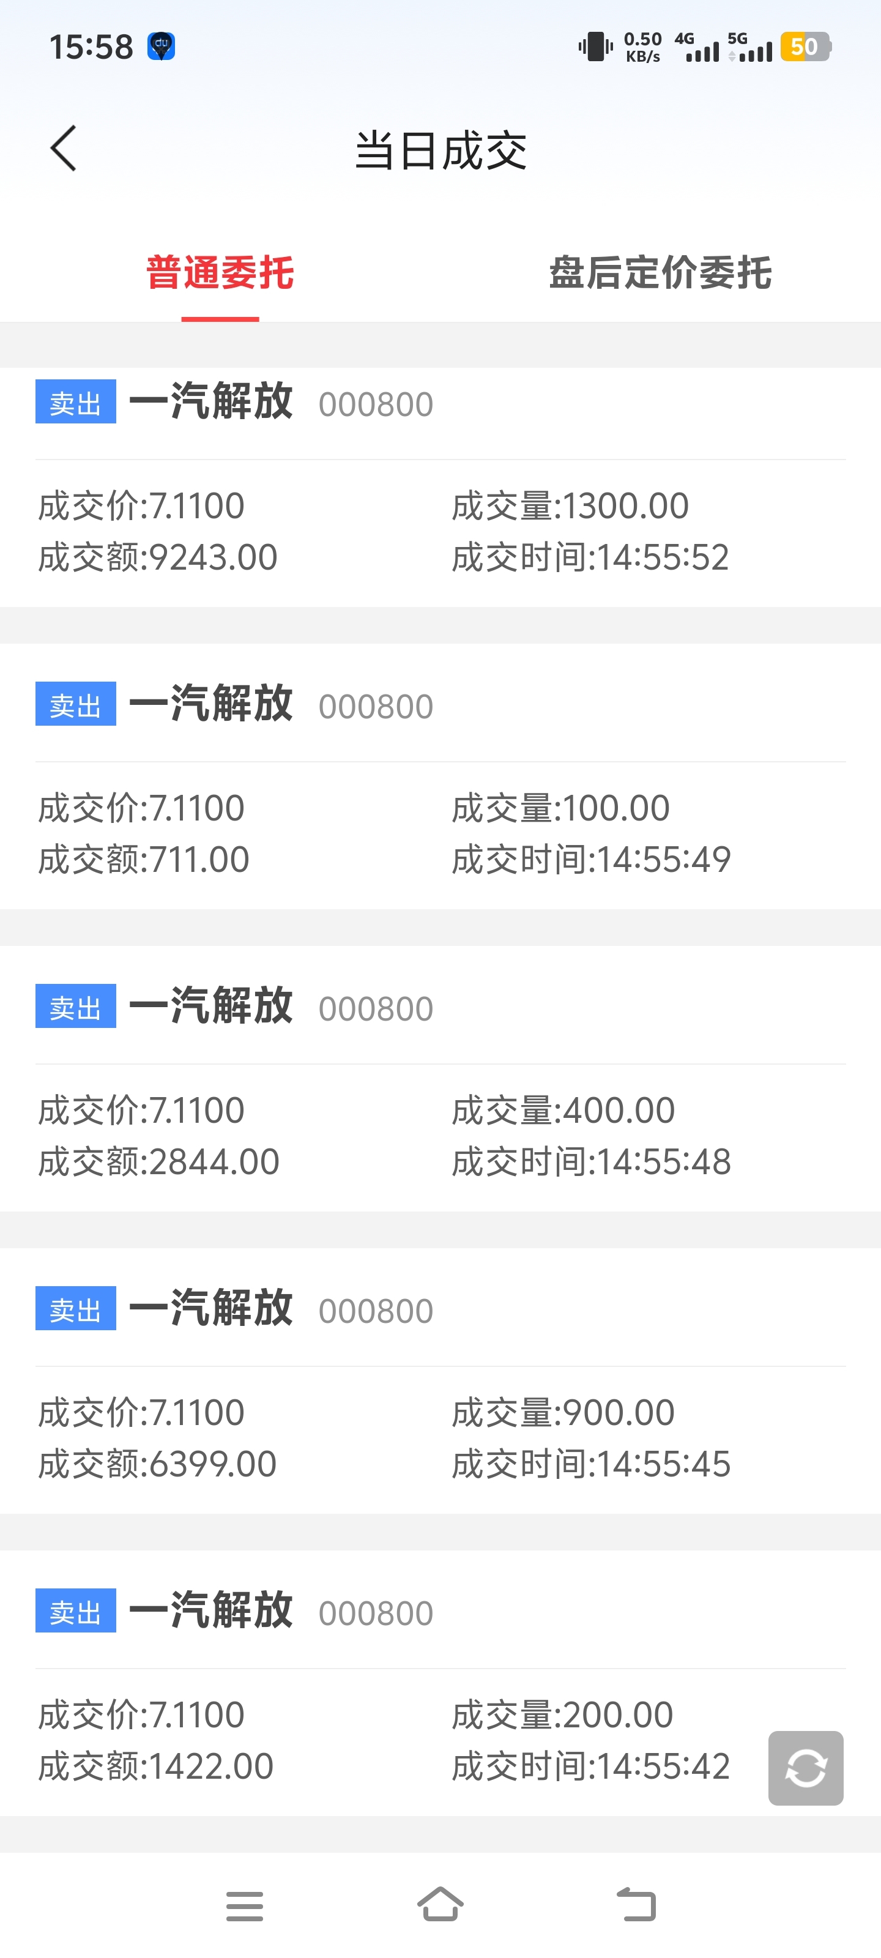This screenshot has width=881, height=1958.
Task: Tap the blue app notification icon in the status bar
Action: 160,47
